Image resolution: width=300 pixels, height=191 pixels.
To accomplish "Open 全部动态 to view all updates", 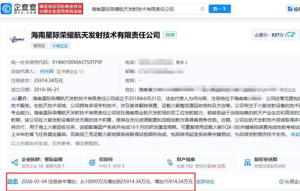I will tap(205, 181).
